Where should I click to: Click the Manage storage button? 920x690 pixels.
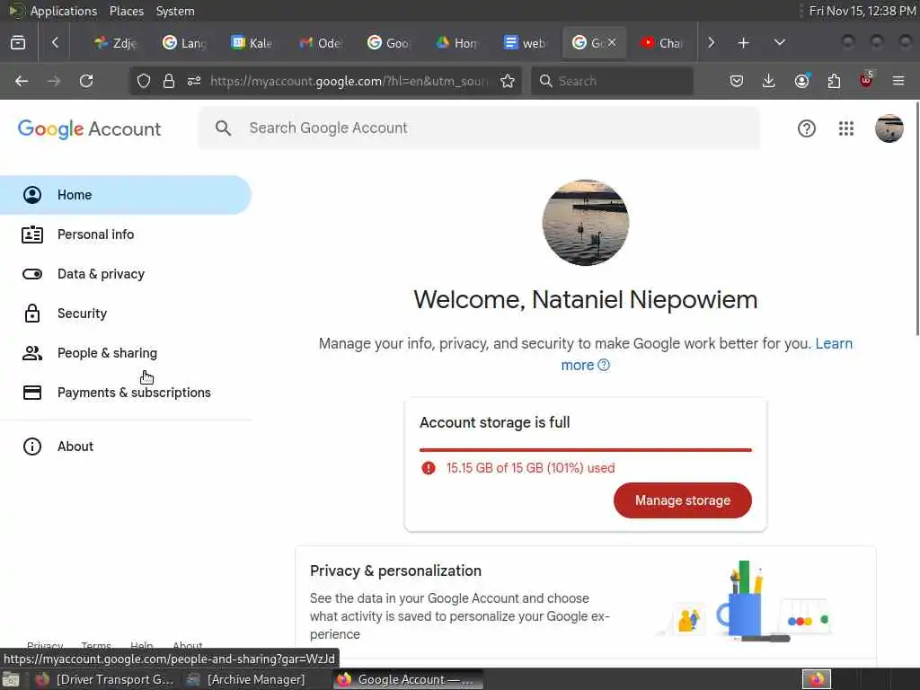click(x=683, y=500)
